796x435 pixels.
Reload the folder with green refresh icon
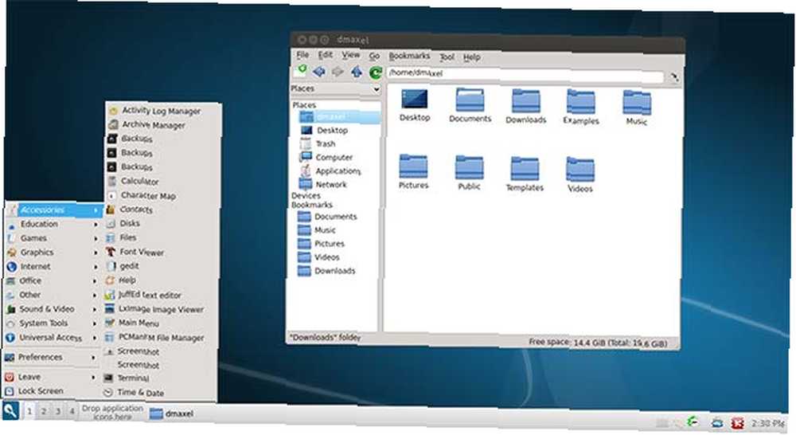point(375,72)
